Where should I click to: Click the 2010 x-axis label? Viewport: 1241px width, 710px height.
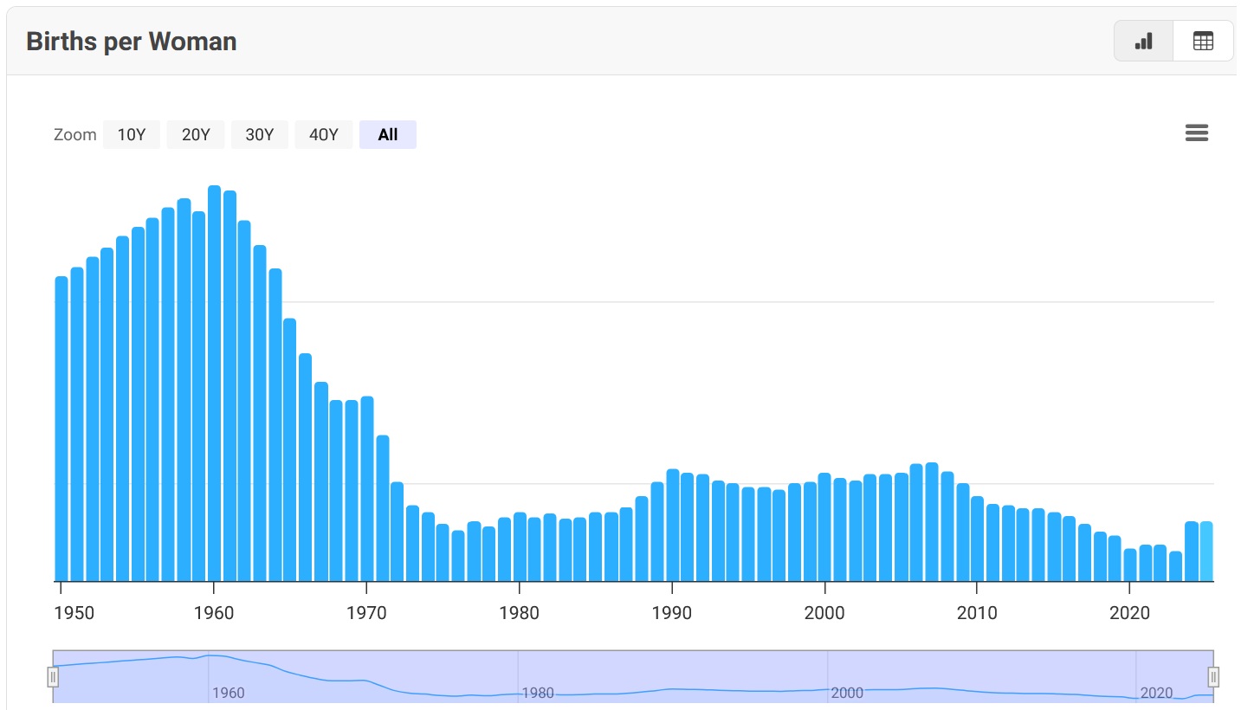coord(977,613)
